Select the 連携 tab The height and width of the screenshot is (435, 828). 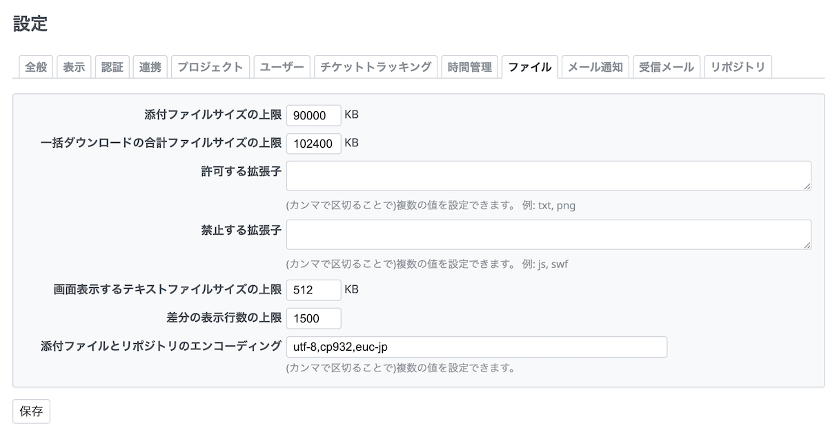coord(150,67)
